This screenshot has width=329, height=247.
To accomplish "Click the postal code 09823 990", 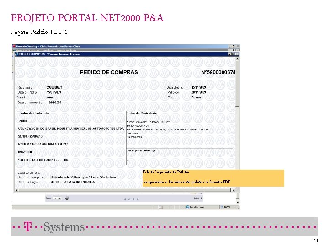I will point(25,152).
